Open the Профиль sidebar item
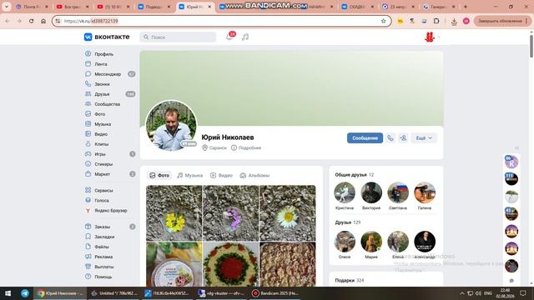 pyautogui.click(x=103, y=53)
